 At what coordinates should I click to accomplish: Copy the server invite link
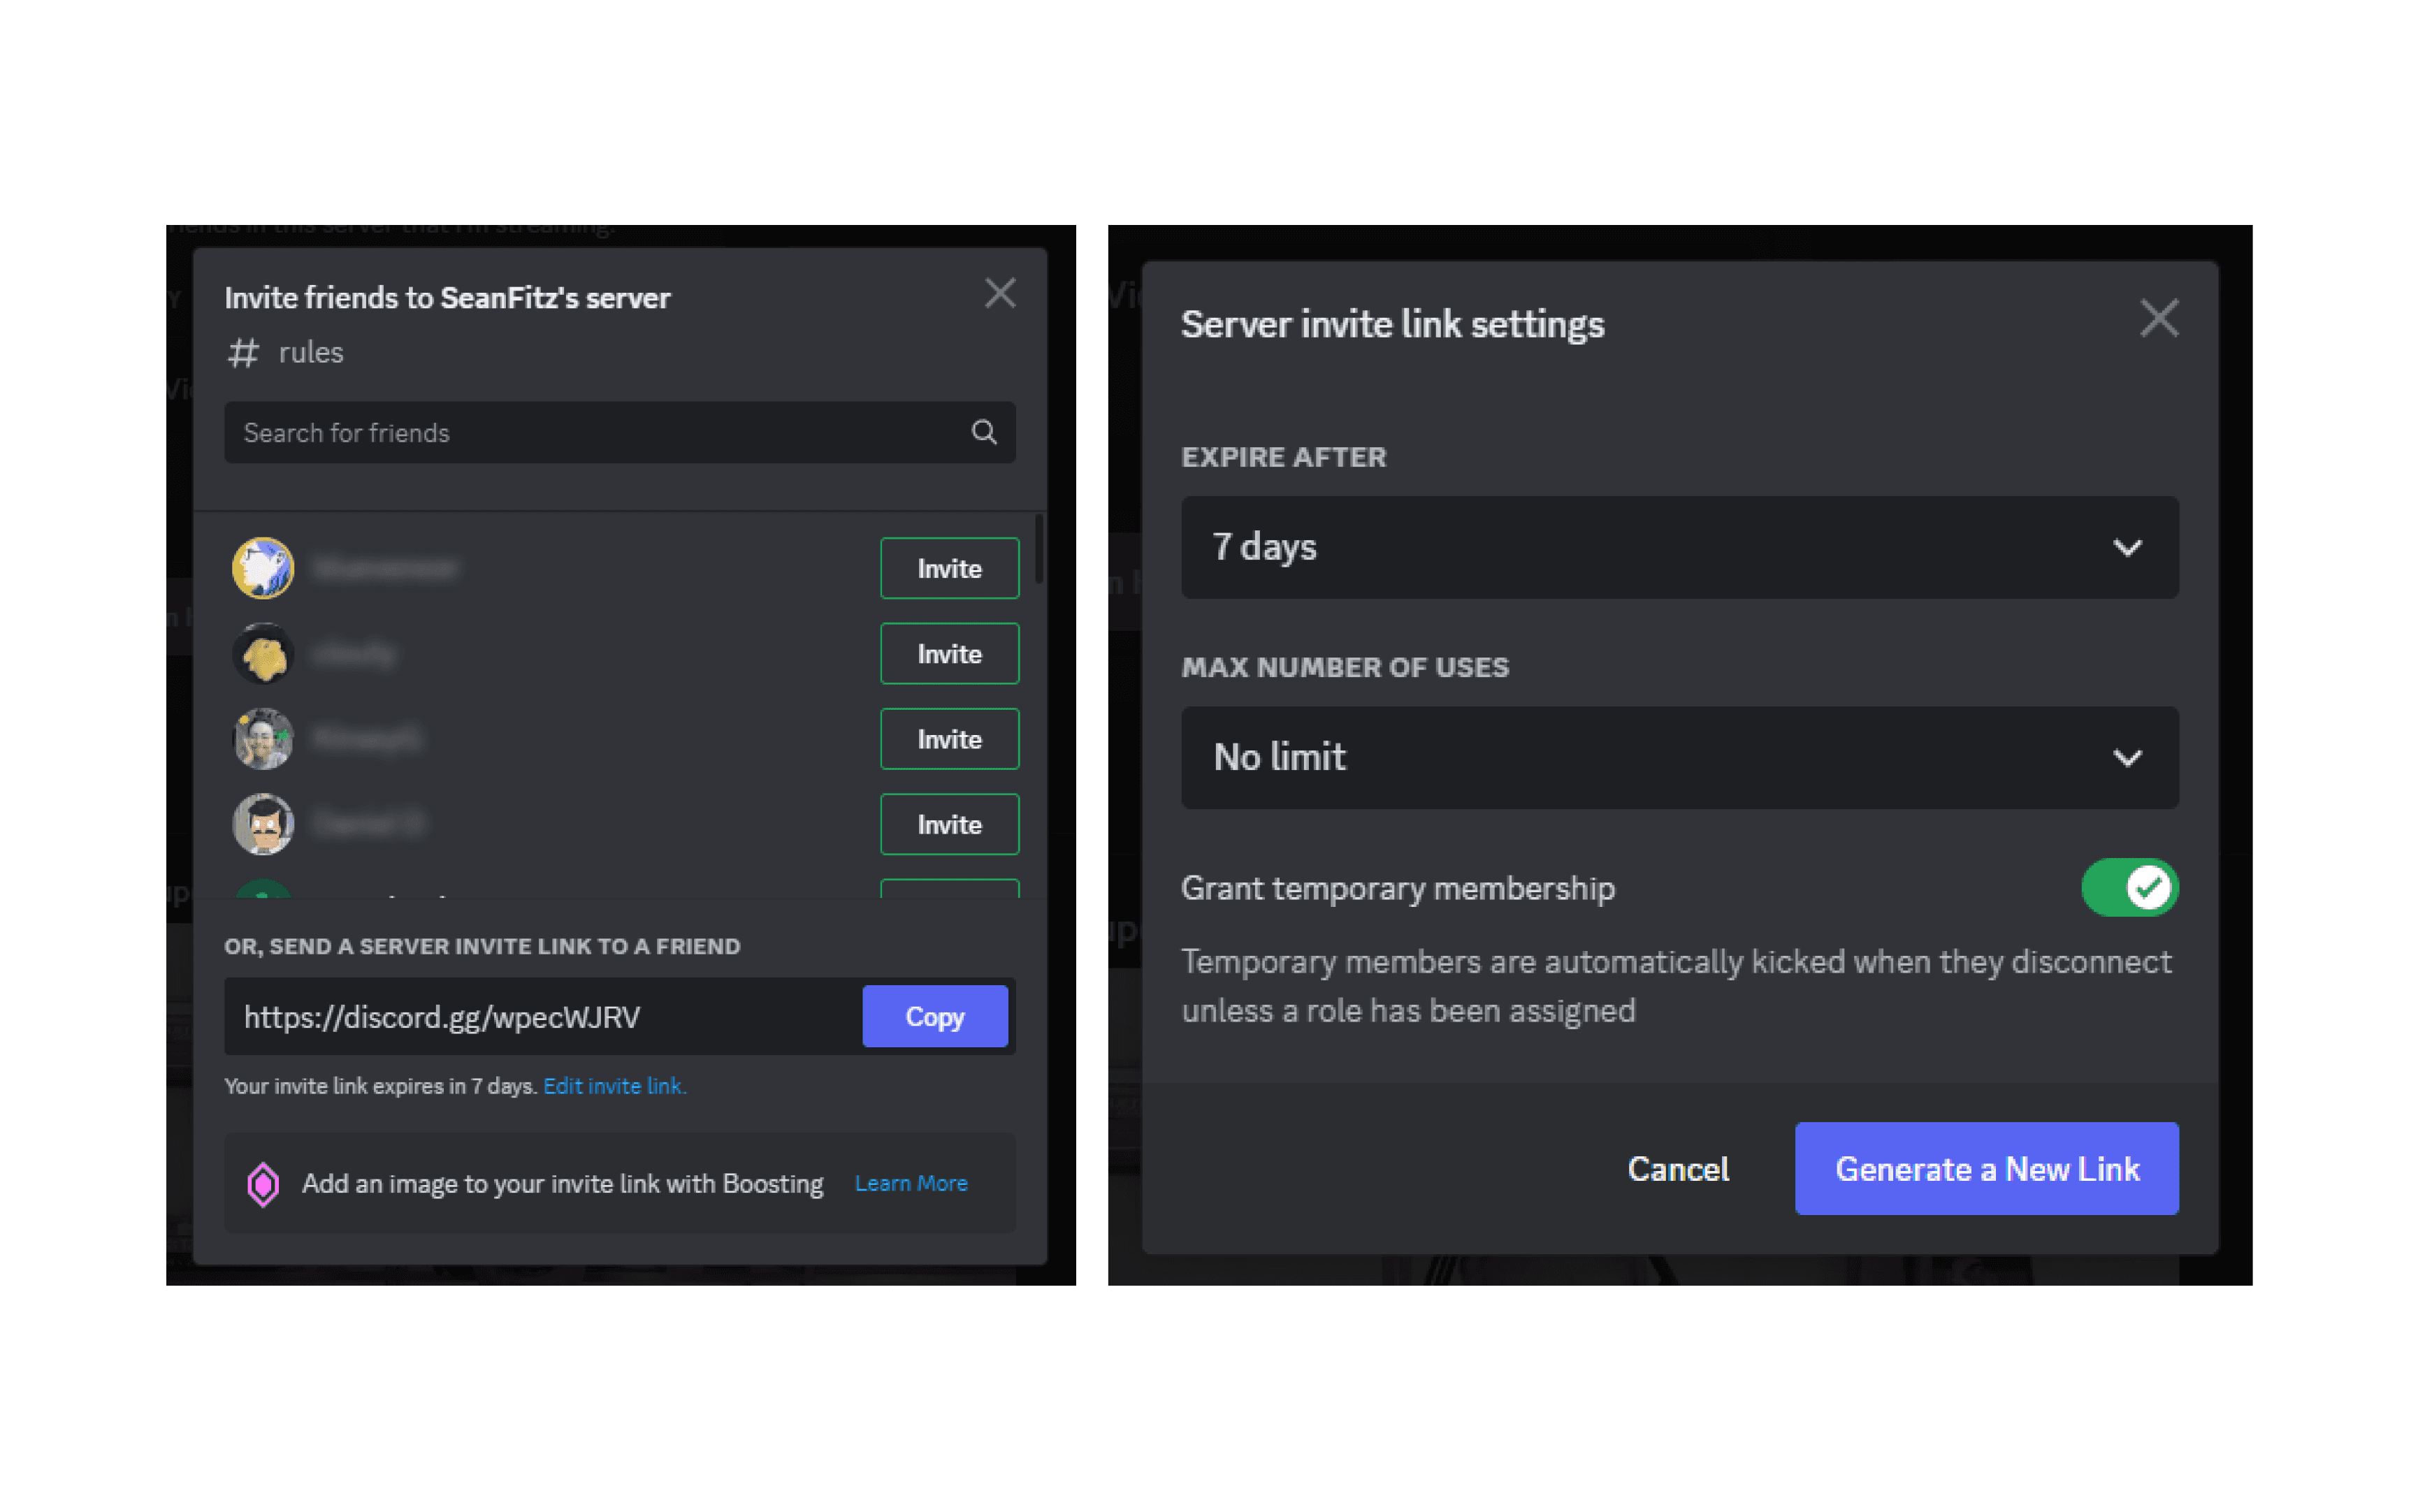click(935, 1016)
